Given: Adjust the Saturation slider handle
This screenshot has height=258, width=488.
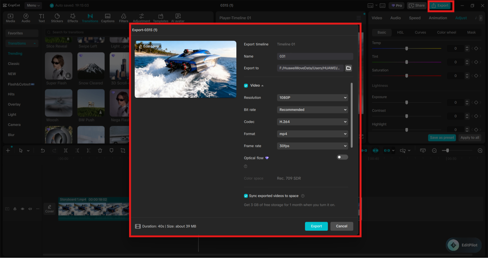Looking at the screenshot, I should 407,76.
